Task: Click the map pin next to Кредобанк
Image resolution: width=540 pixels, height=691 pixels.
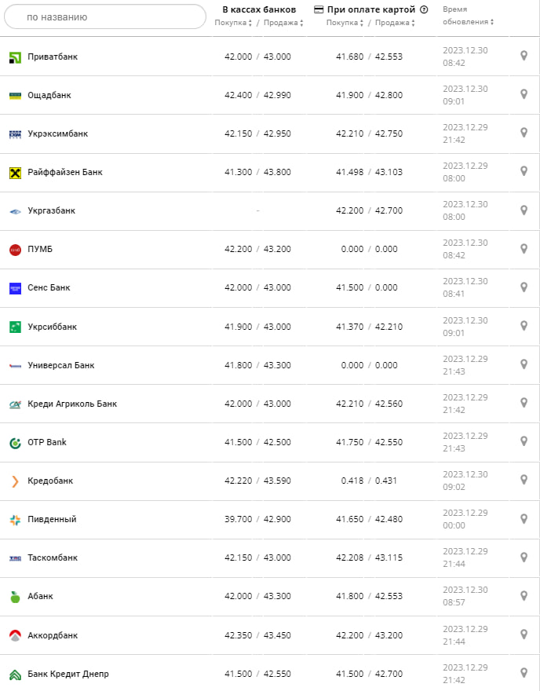Action: 524,480
